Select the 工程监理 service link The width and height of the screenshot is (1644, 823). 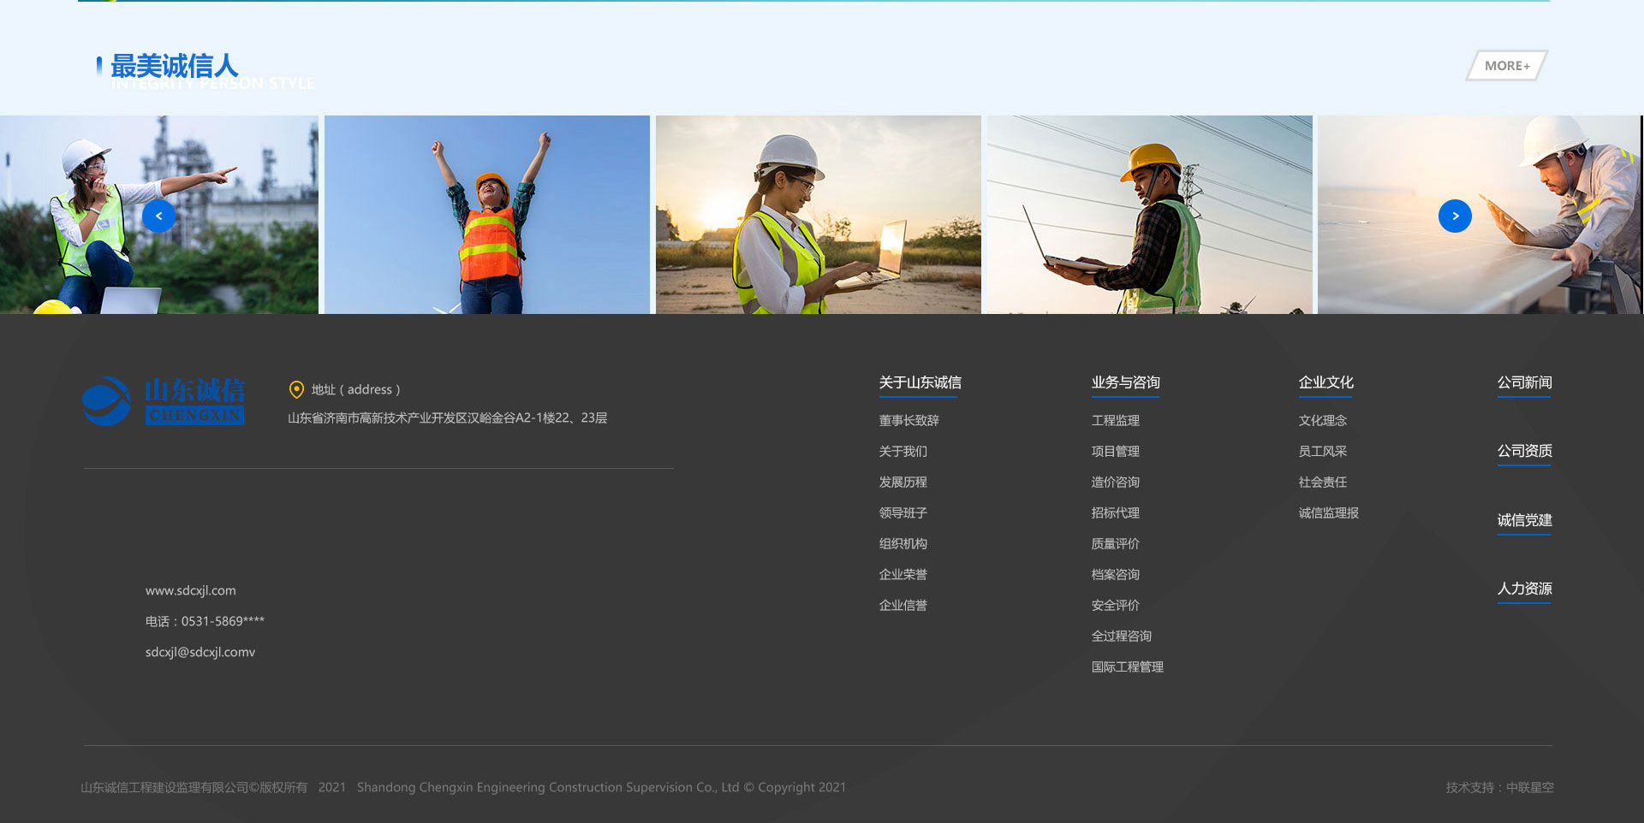tap(1115, 420)
